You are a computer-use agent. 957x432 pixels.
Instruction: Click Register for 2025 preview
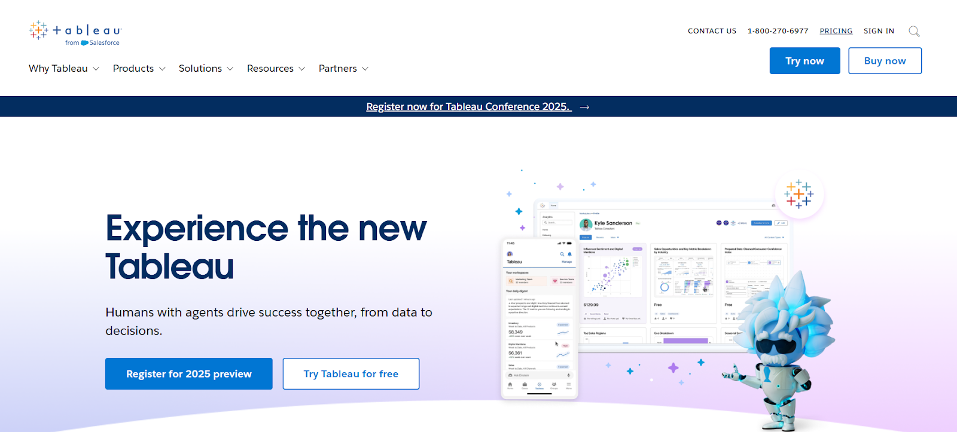189,374
